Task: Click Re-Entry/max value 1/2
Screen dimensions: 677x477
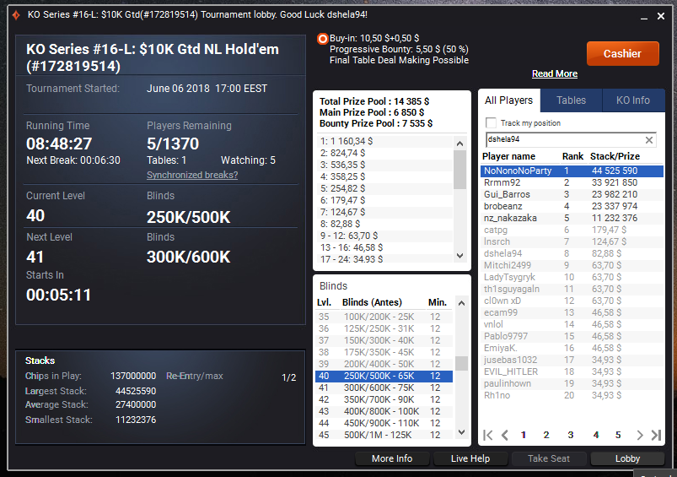Action: pyautogui.click(x=289, y=377)
